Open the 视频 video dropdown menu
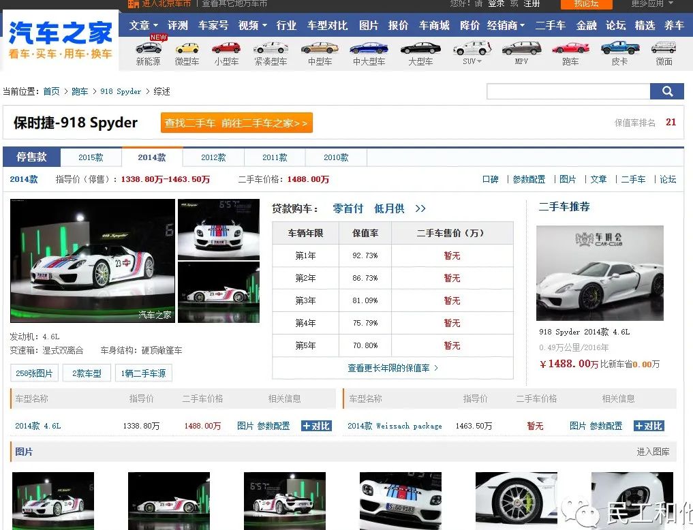Viewport: 693px width, 530px height. pos(250,25)
